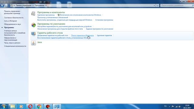Click Поиск гаджетов в Интернете link

[82, 35]
